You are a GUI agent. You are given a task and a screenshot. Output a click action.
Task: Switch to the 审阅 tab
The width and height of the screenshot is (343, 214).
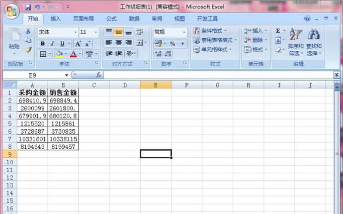pyautogui.click(x=157, y=19)
